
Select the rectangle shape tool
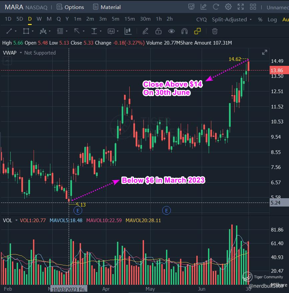26,31
